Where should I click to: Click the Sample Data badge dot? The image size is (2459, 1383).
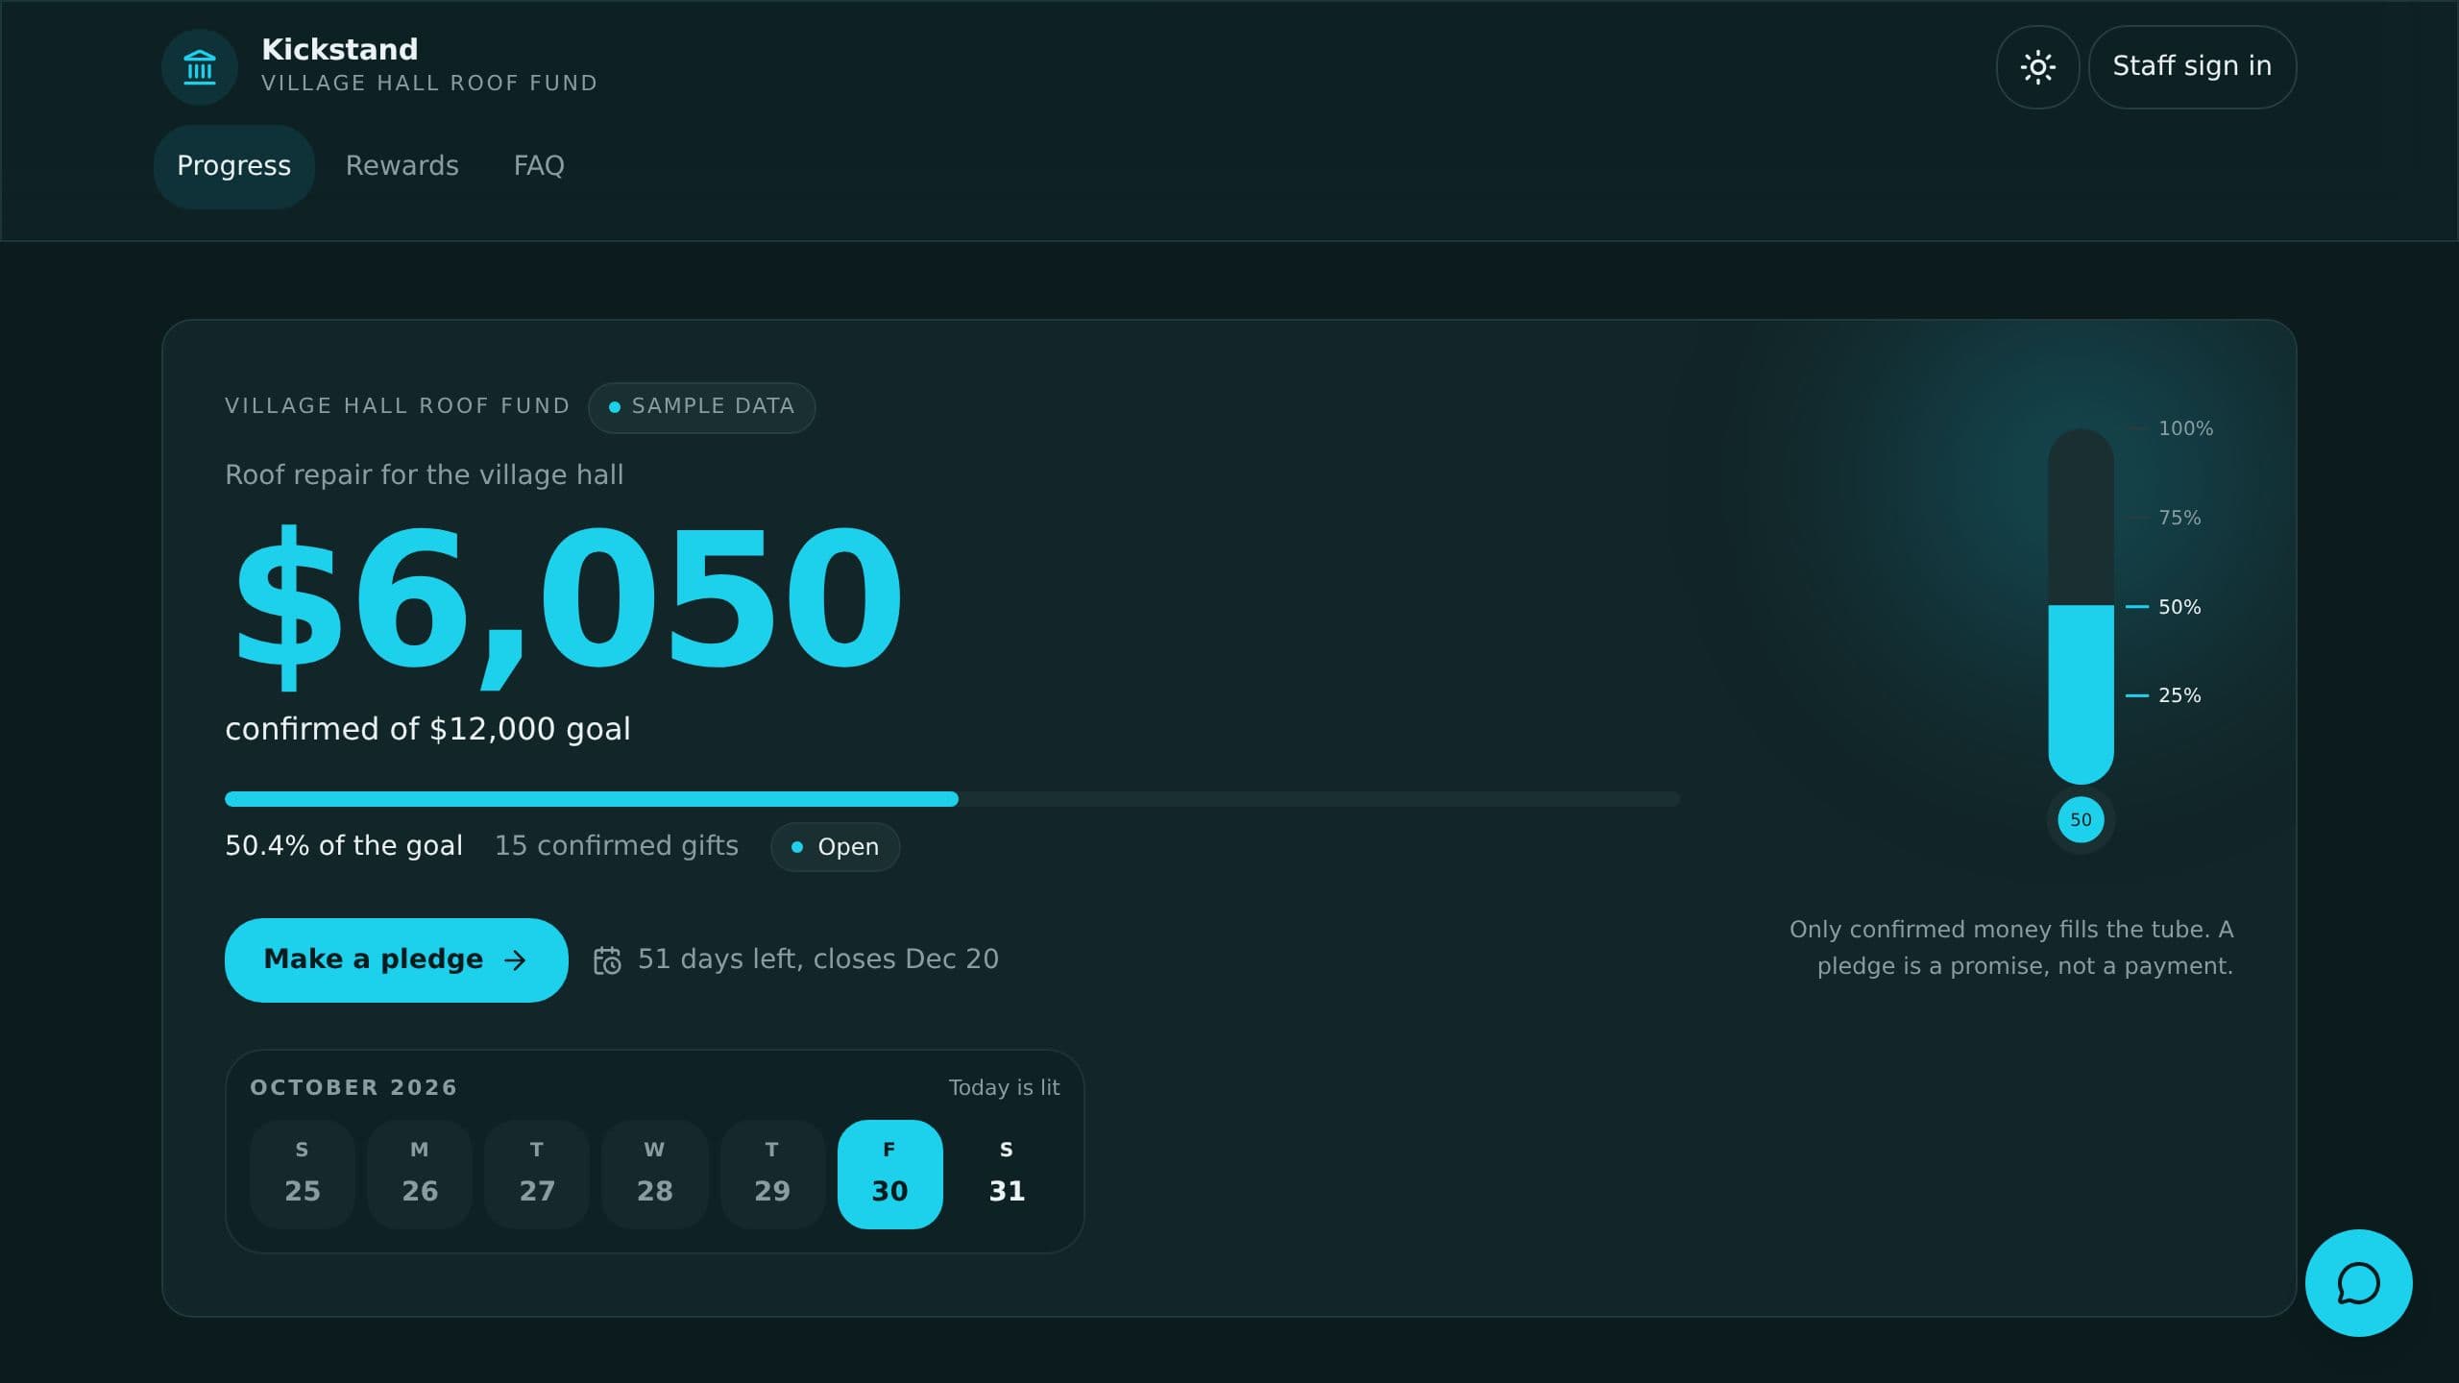[x=615, y=407]
